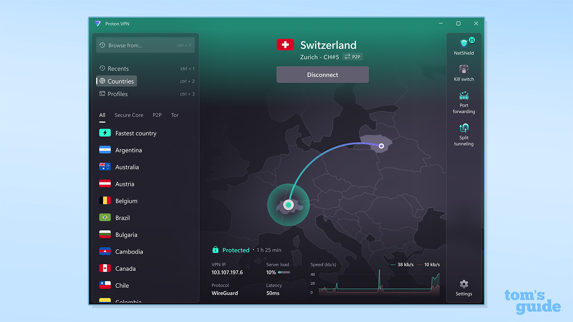
Task: Click the user location dot on the map
Action: point(381,146)
